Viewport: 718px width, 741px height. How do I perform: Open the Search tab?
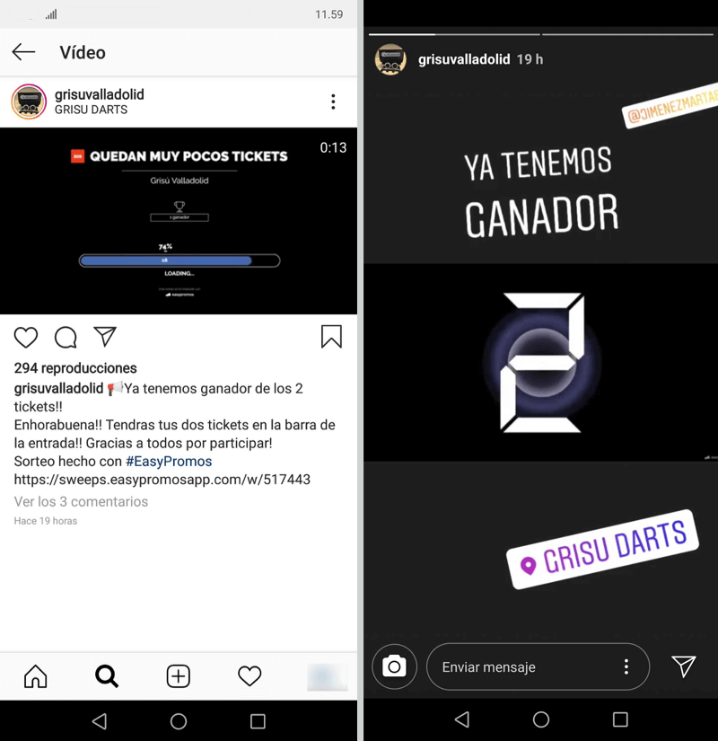point(107,675)
